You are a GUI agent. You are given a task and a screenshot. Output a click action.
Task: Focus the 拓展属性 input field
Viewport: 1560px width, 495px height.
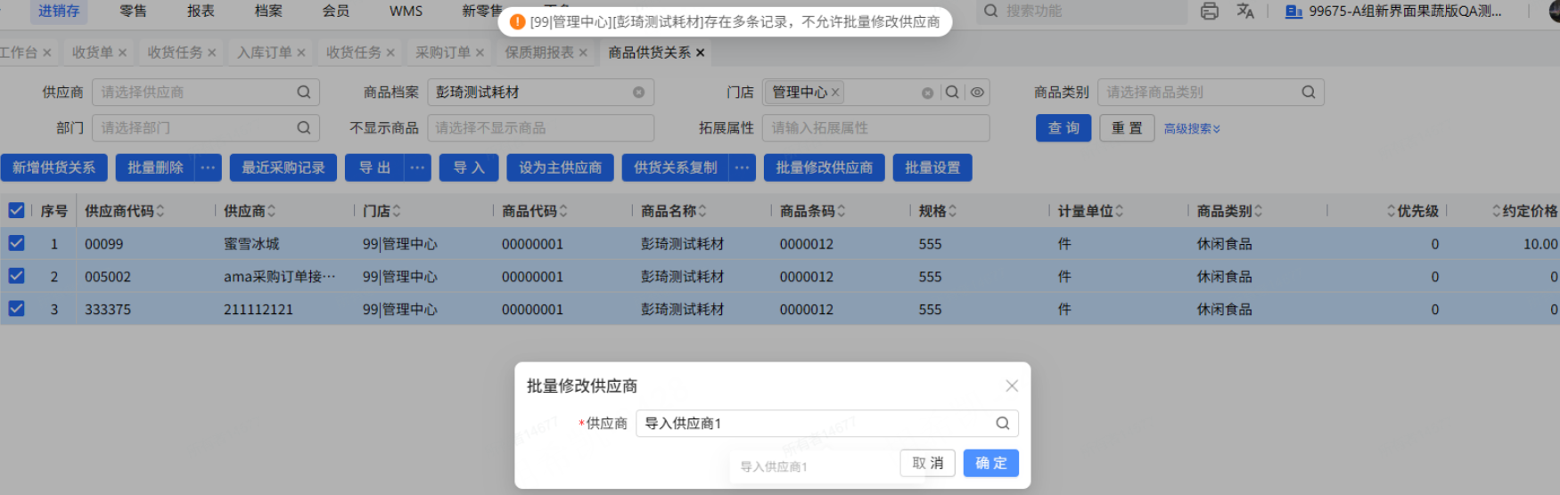pos(875,128)
